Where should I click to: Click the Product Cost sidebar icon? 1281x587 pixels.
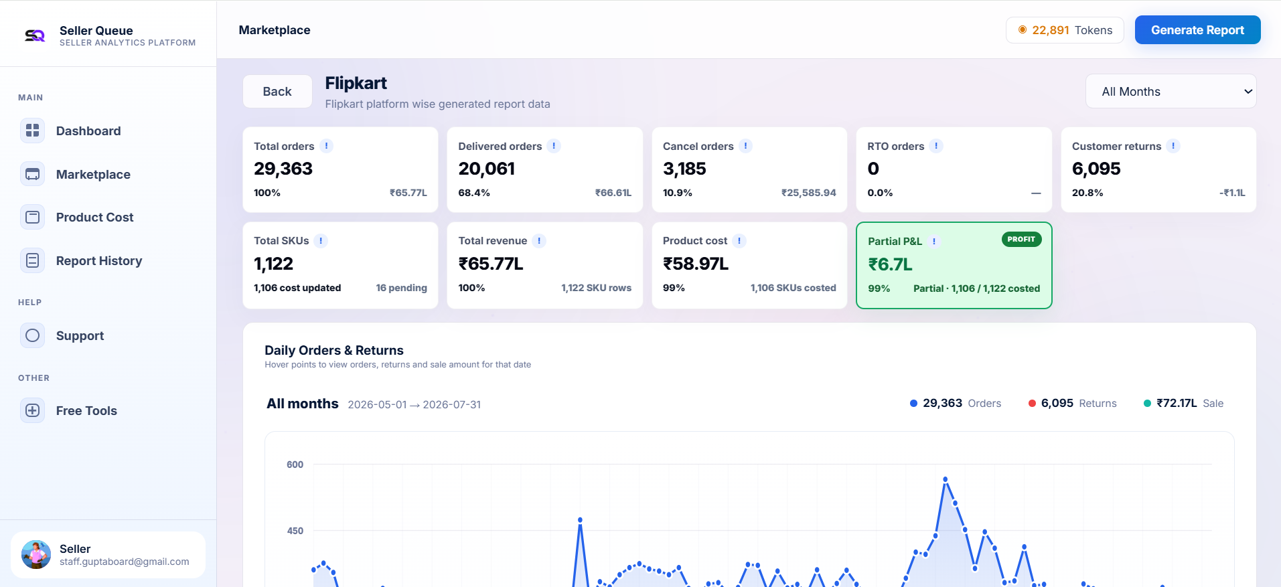pos(32,217)
